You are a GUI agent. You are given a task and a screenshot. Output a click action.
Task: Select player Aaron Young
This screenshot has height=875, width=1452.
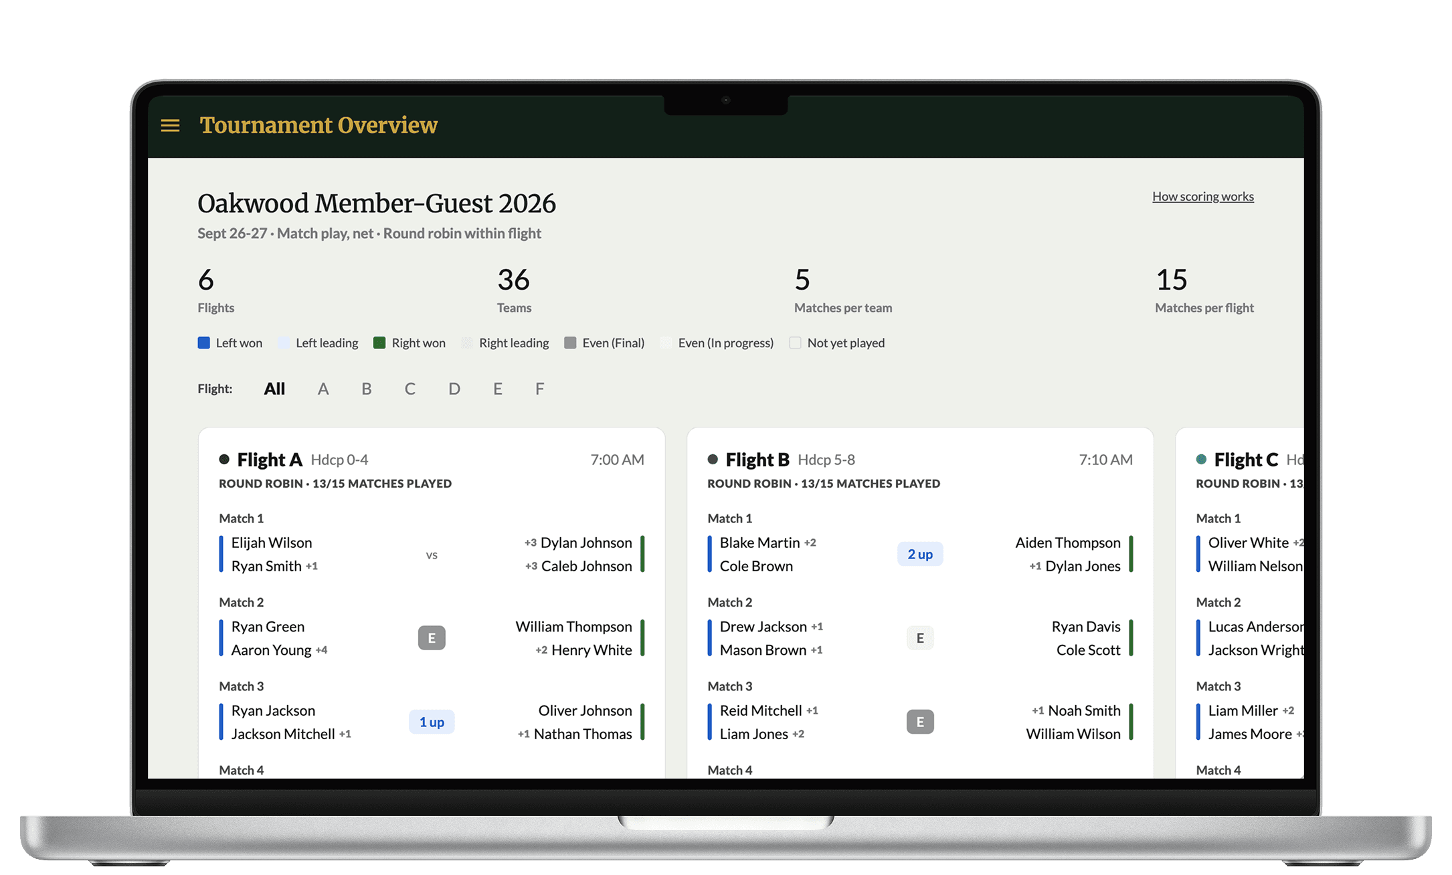pyautogui.click(x=272, y=650)
